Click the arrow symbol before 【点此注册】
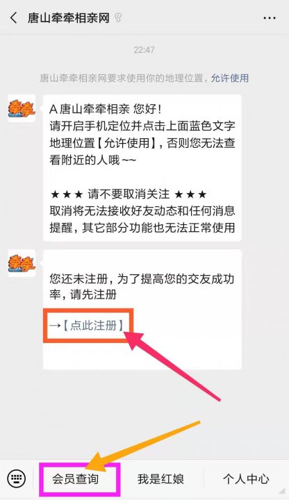Viewport: 289px width, 500px height. tap(55, 326)
